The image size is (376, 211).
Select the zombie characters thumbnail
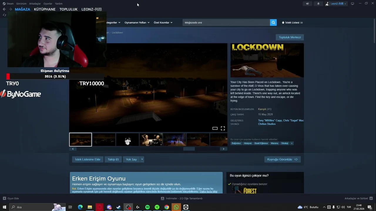tap(151, 139)
